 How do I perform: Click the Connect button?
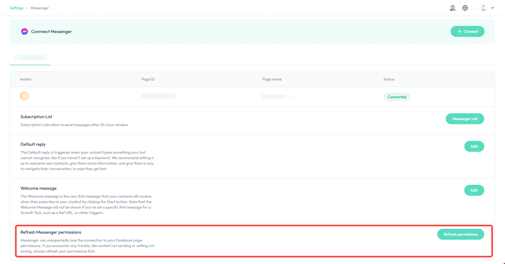pos(467,31)
